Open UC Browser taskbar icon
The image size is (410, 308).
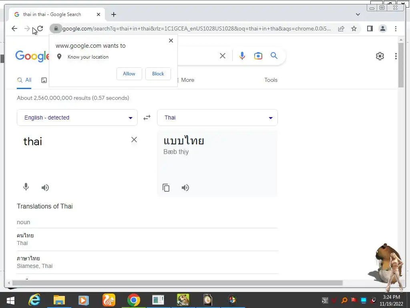click(109, 300)
